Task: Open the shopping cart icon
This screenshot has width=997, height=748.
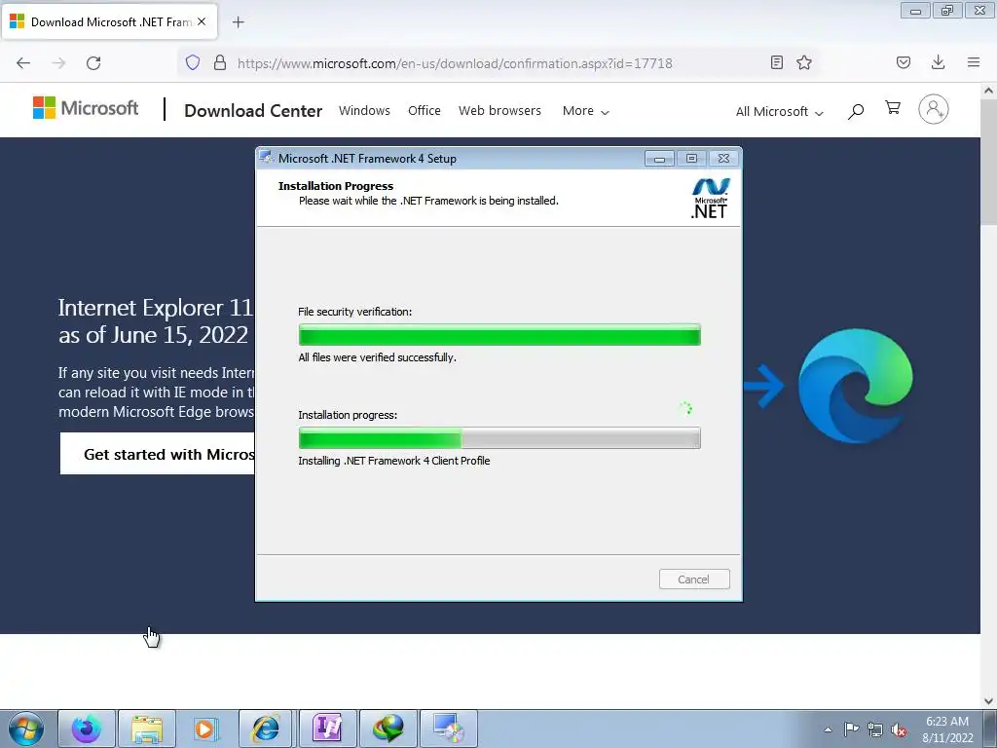Action: pos(893,108)
